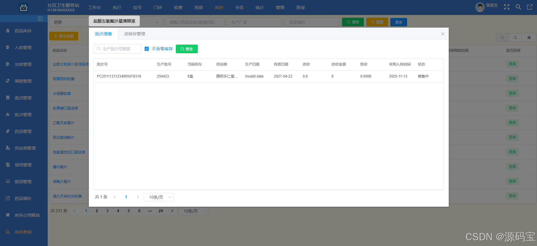The image size is (537, 246).
Task: Uncheck the 不含零库存 checkbox
Action: point(147,49)
